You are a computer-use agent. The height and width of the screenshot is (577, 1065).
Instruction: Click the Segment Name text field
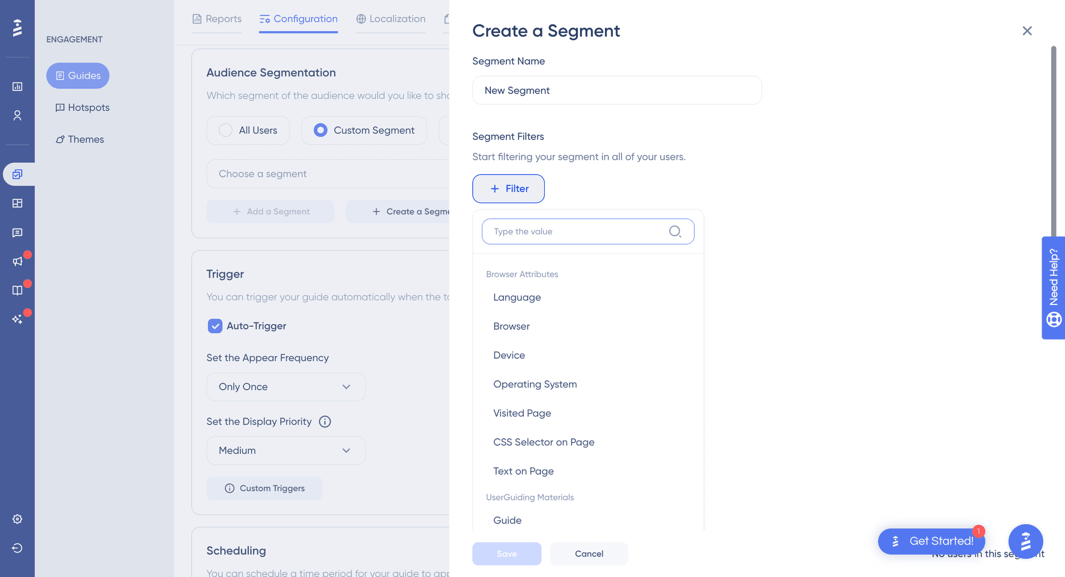point(617,90)
